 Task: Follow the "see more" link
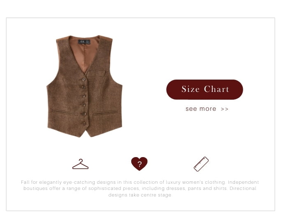[201, 109]
